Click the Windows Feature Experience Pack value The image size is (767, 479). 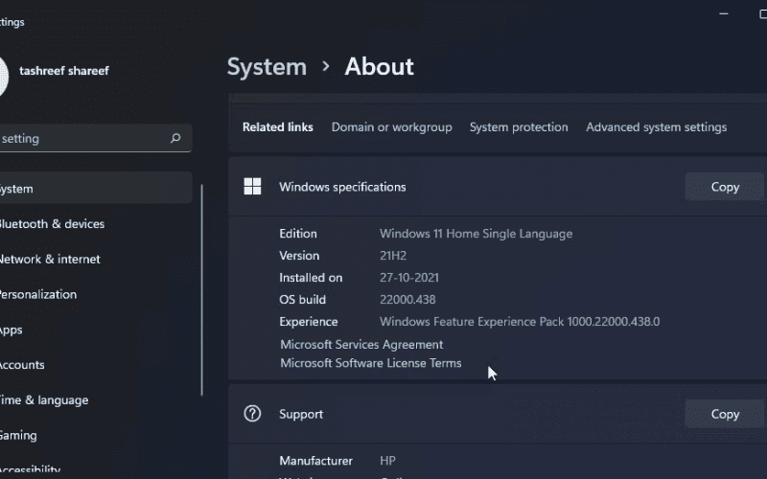[520, 322]
